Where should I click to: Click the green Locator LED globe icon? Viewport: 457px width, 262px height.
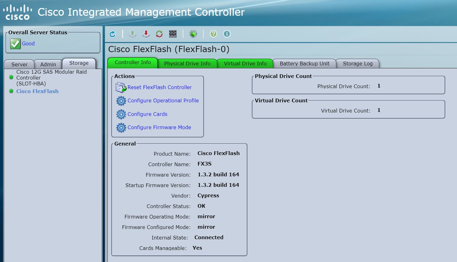tap(193, 34)
